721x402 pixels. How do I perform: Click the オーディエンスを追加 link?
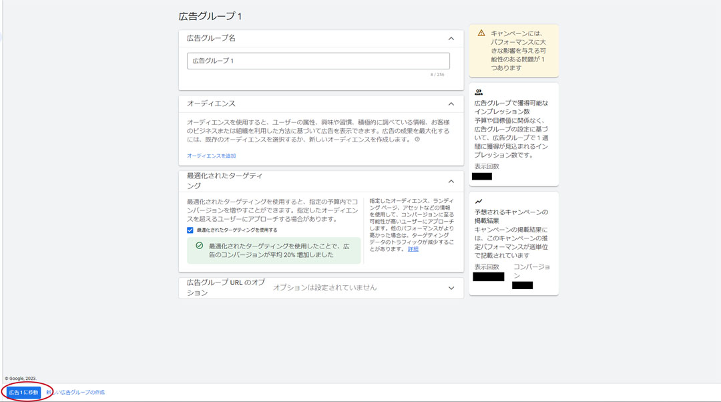coord(211,156)
